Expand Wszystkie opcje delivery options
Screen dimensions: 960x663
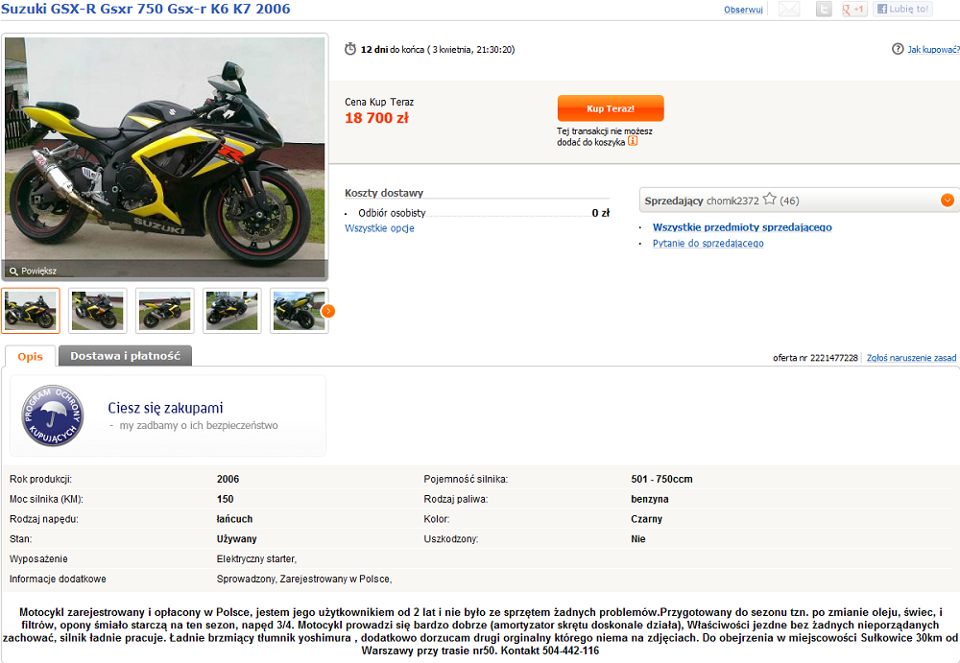click(x=379, y=228)
